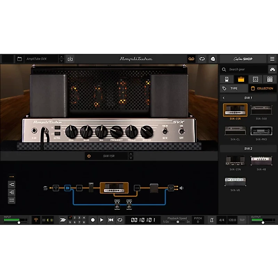The width and height of the screenshot is (278, 278).
Task: Toggle the power button beside the SVX-15R label
Action: pos(89,156)
